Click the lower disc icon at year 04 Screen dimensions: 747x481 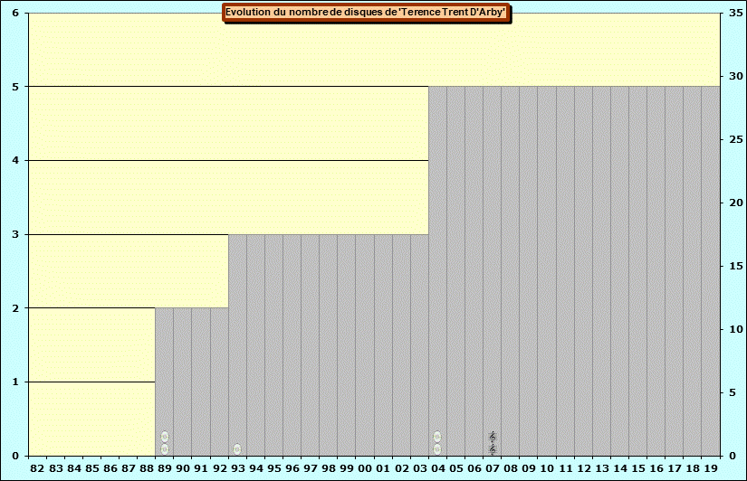(x=437, y=449)
